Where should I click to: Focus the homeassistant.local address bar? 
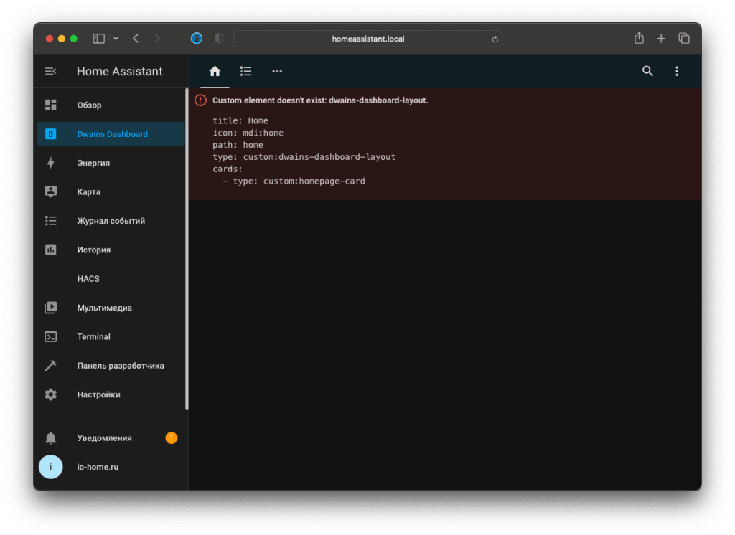367,39
